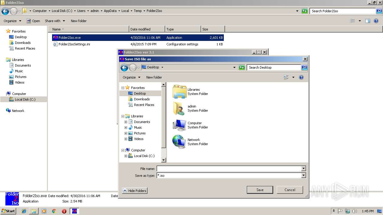The height and width of the screenshot is (215, 383).
Task: Open the Libraries system folder icon
Action: [180, 92]
